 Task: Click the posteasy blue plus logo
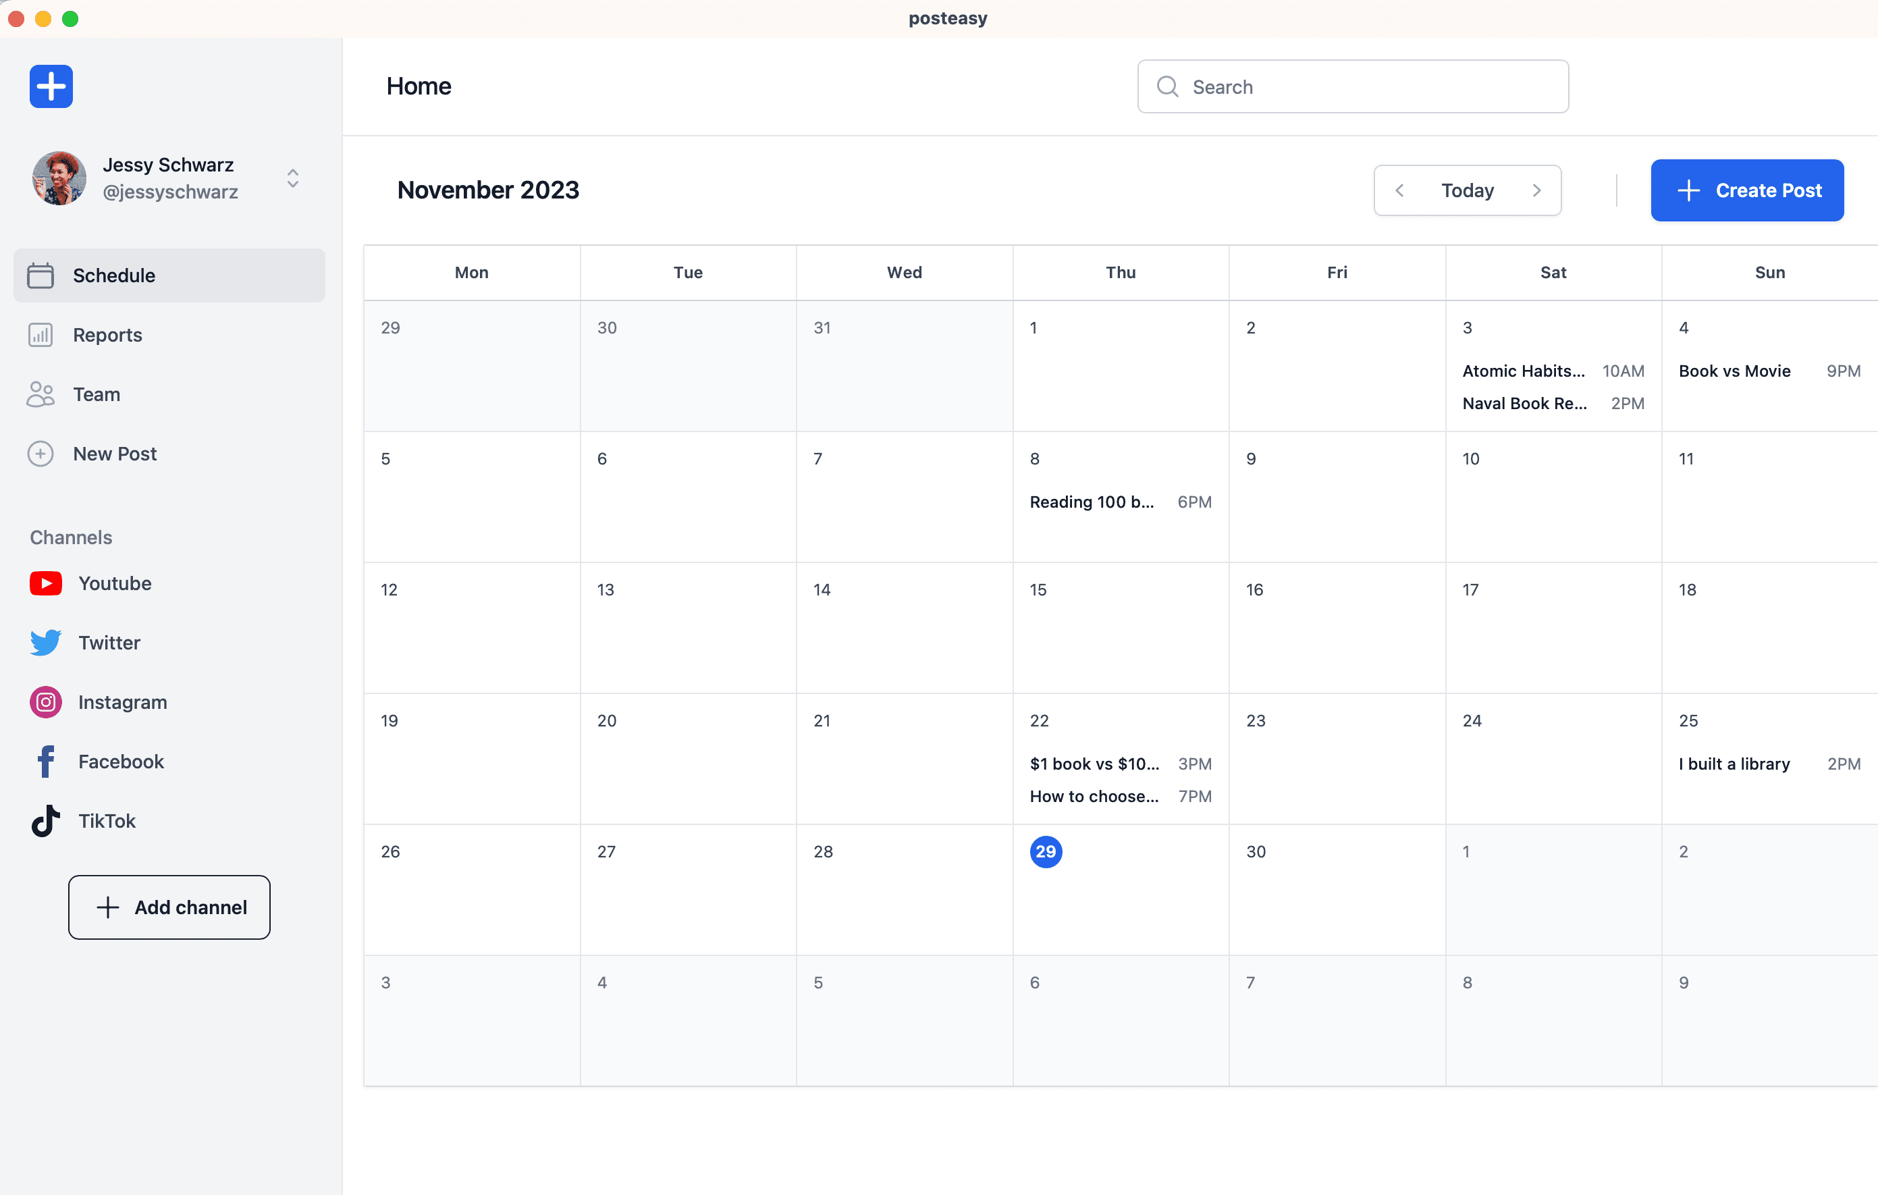pos(51,86)
